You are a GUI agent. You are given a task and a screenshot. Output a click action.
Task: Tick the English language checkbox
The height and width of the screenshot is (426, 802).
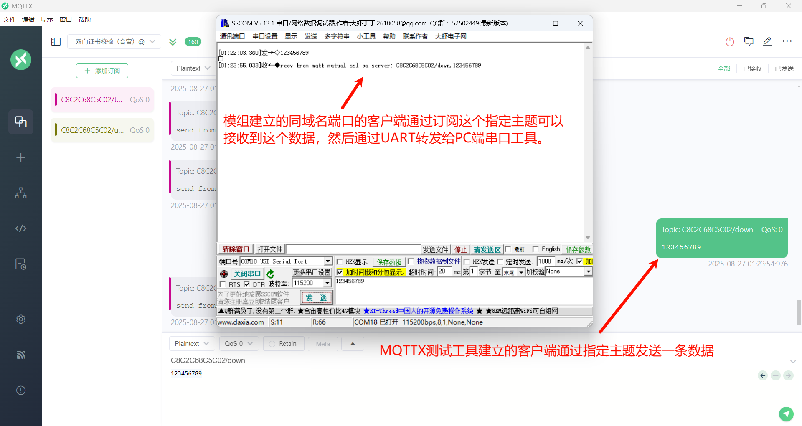pyautogui.click(x=536, y=249)
